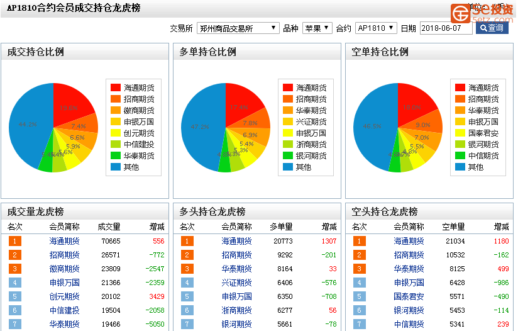Click 华泰期货 link in 空头持仓龙虎榜

click(409, 269)
